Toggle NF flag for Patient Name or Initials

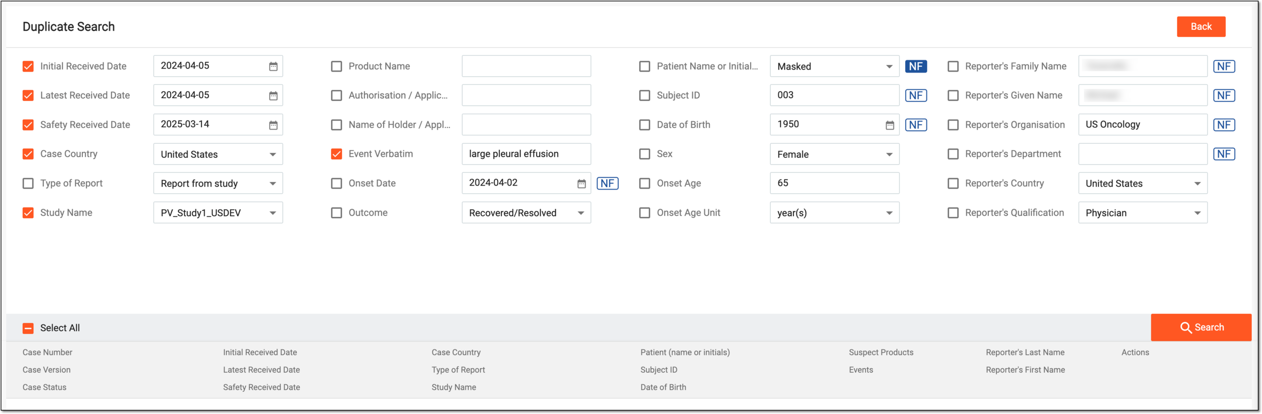916,66
